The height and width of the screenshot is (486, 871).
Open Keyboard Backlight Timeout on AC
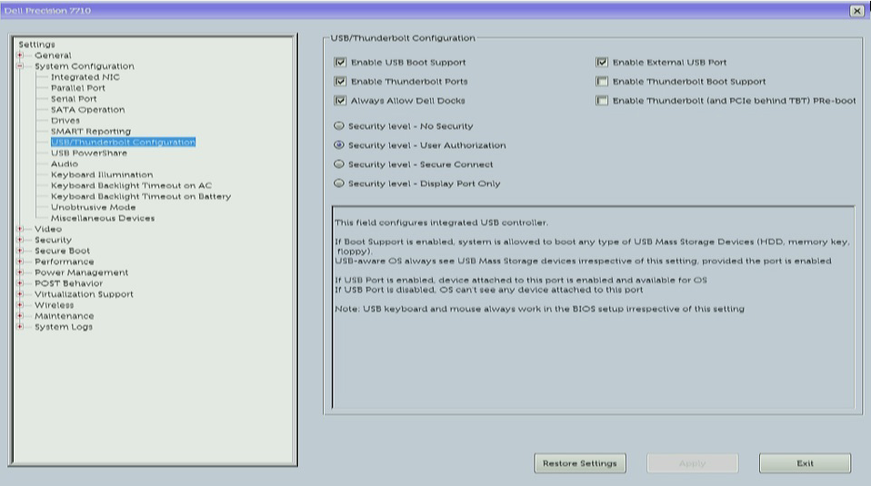pos(131,185)
